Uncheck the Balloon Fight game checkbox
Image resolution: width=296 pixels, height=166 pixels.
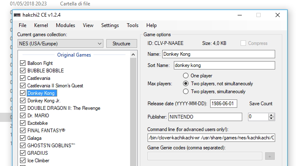click(23, 63)
